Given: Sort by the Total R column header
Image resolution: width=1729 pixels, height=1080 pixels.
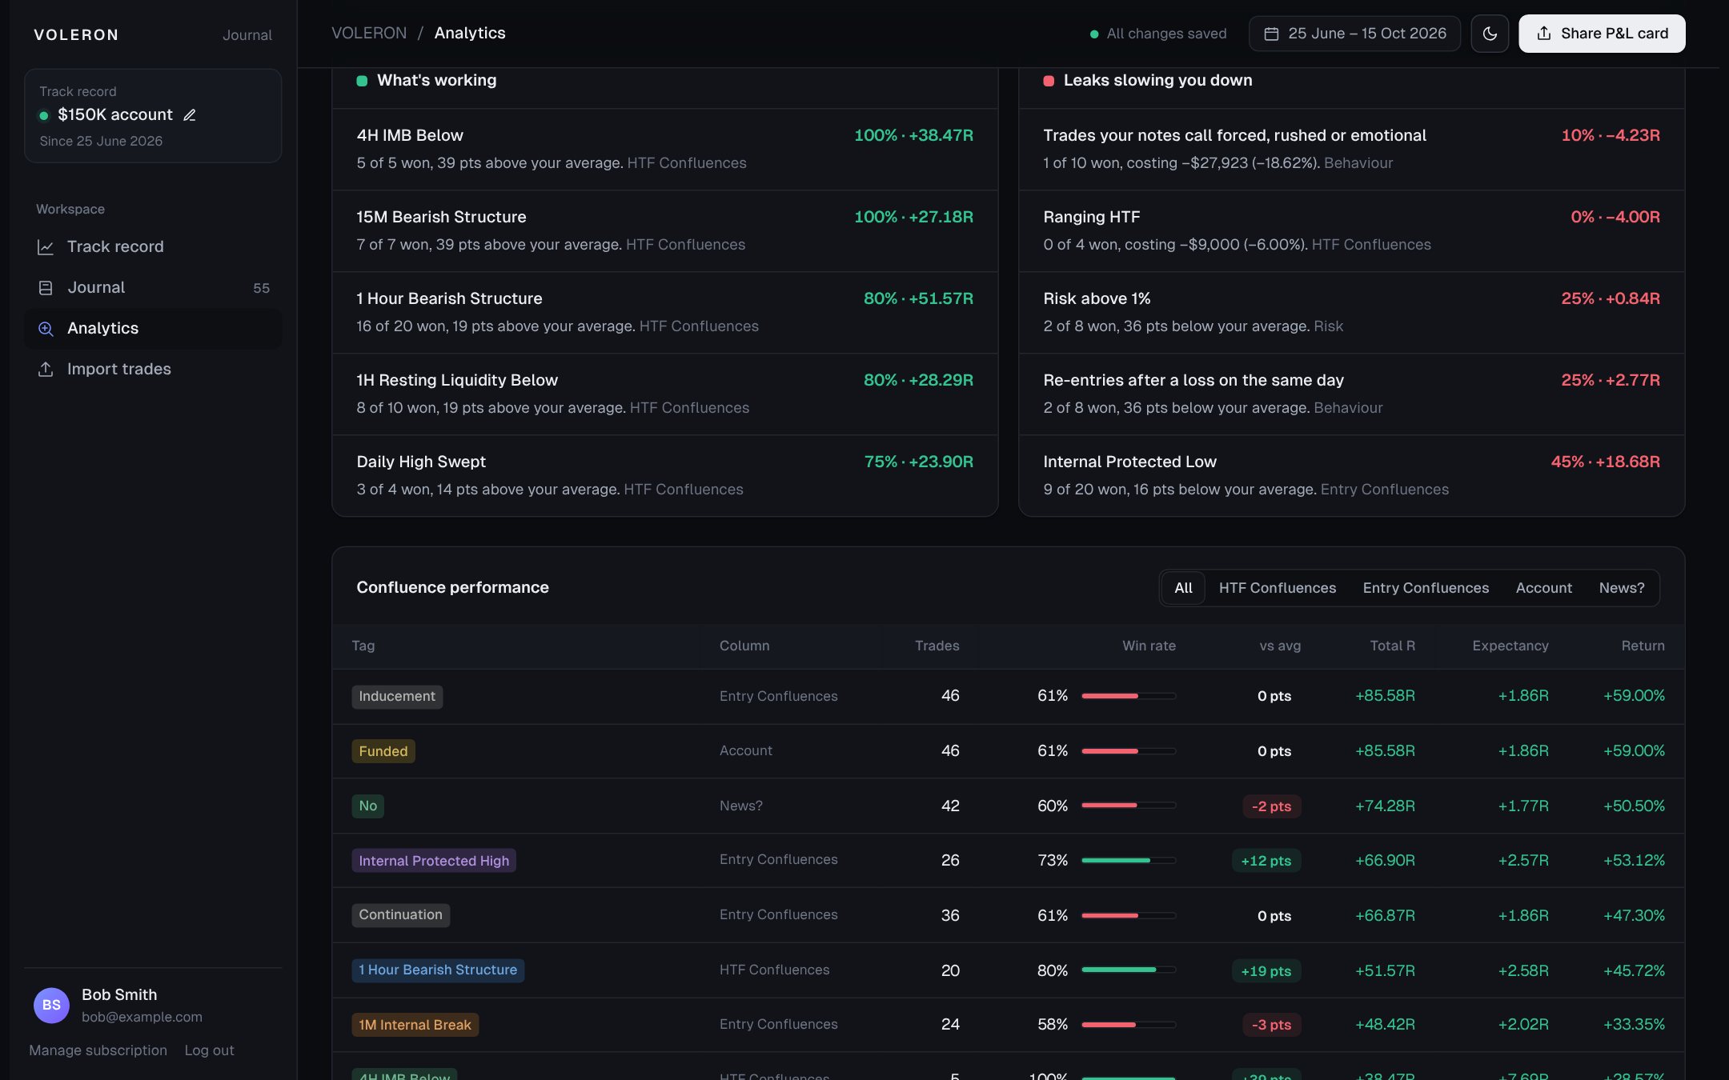Looking at the screenshot, I should (x=1392, y=646).
